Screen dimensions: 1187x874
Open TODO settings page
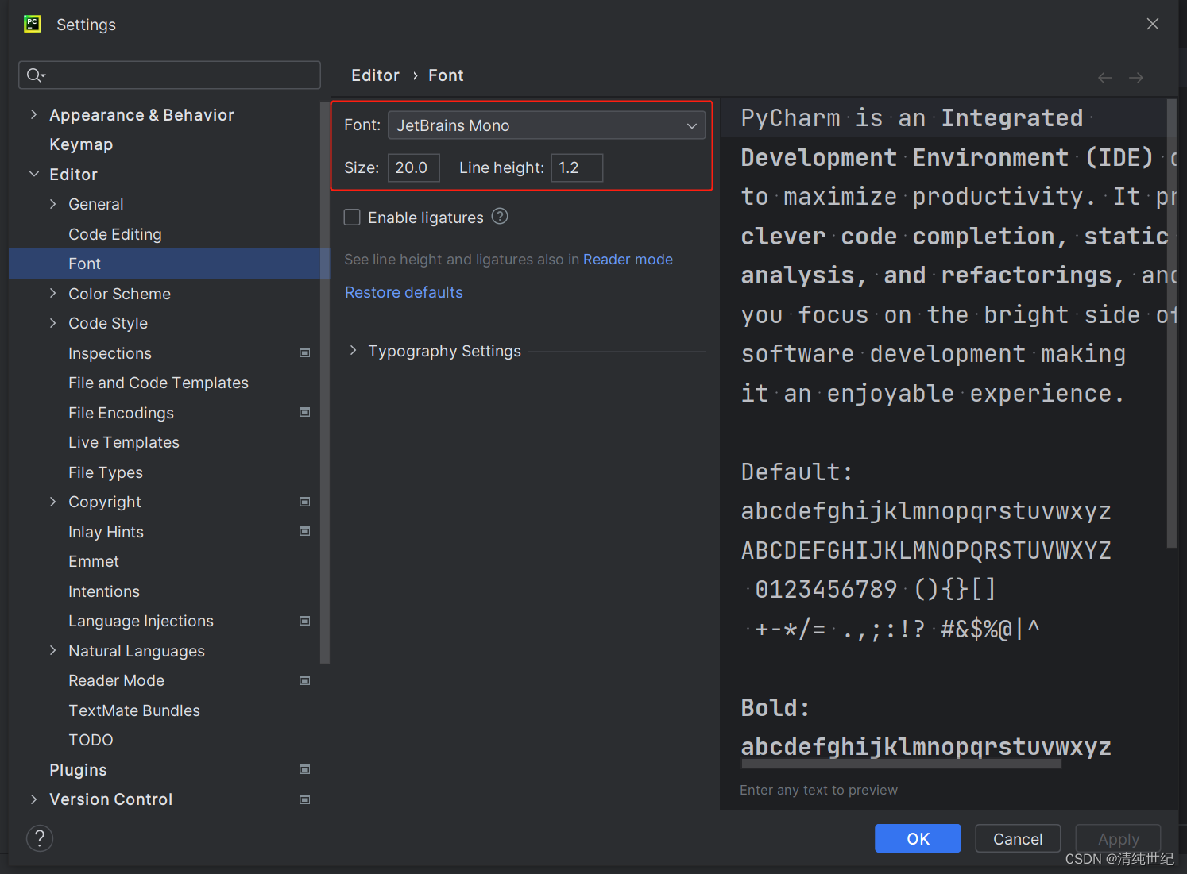[x=91, y=740]
